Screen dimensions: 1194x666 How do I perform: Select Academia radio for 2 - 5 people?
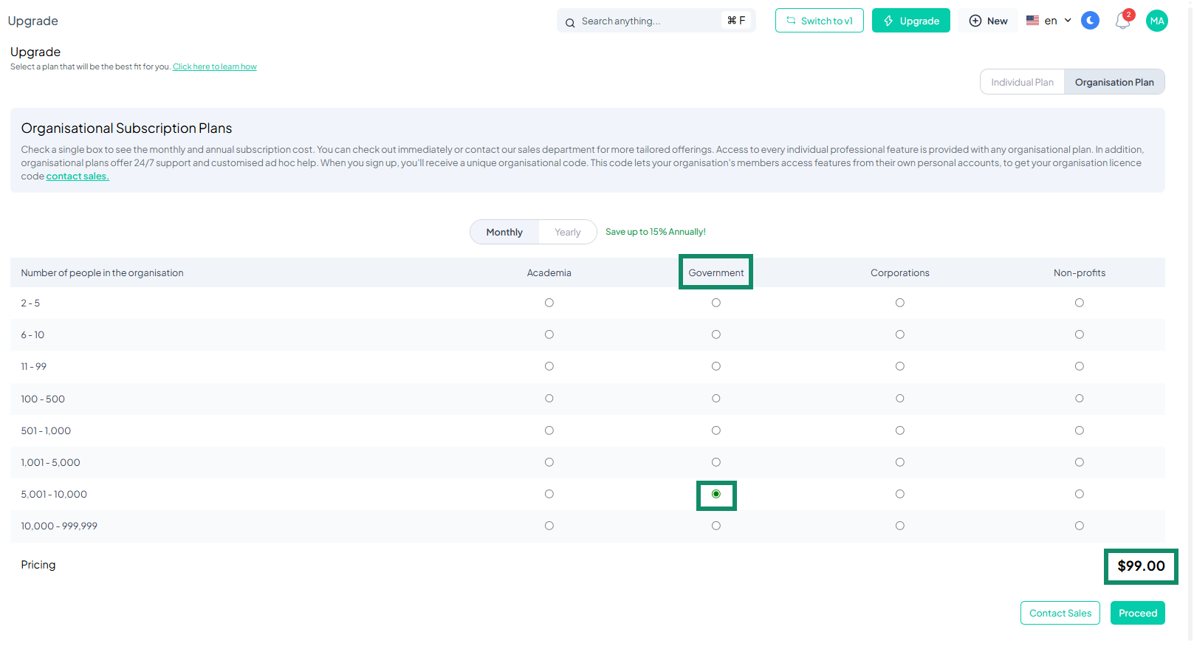click(x=549, y=303)
